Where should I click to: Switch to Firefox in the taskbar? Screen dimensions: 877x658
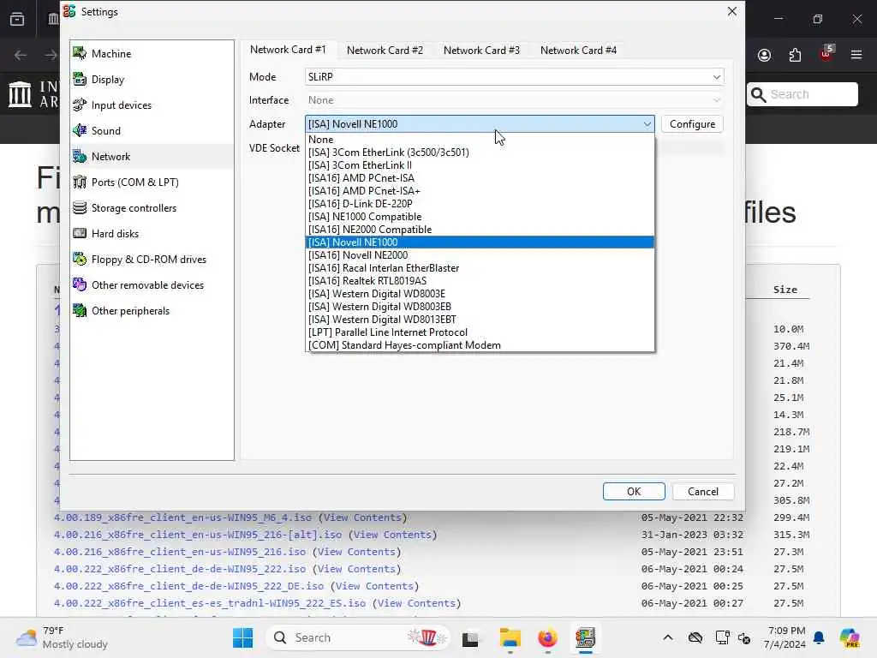pyautogui.click(x=547, y=637)
